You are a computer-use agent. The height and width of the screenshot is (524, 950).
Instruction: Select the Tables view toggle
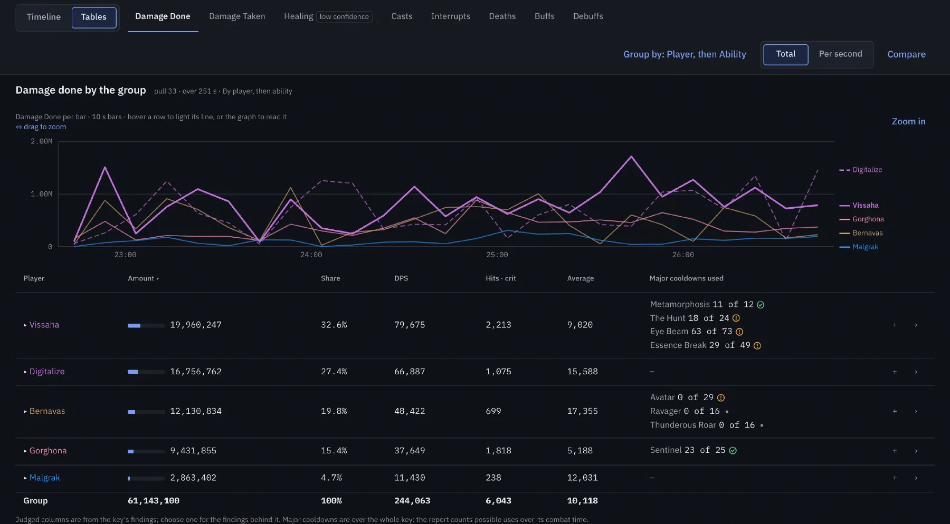[94, 17]
